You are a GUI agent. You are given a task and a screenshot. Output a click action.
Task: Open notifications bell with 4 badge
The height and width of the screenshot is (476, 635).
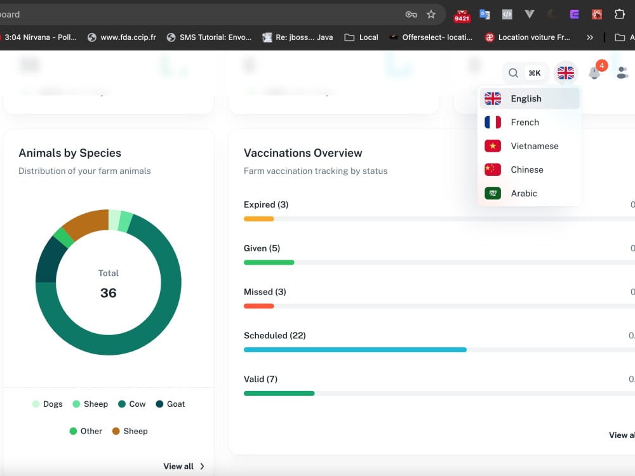point(596,72)
